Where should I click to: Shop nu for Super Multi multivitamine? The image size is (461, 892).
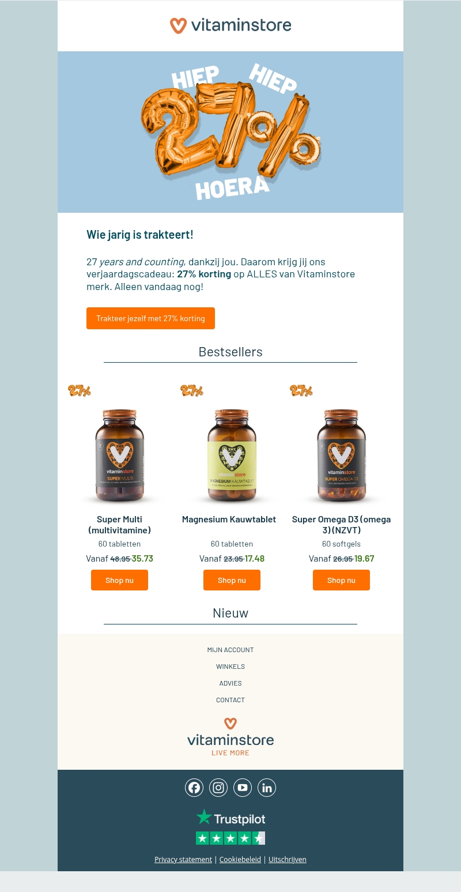click(119, 580)
